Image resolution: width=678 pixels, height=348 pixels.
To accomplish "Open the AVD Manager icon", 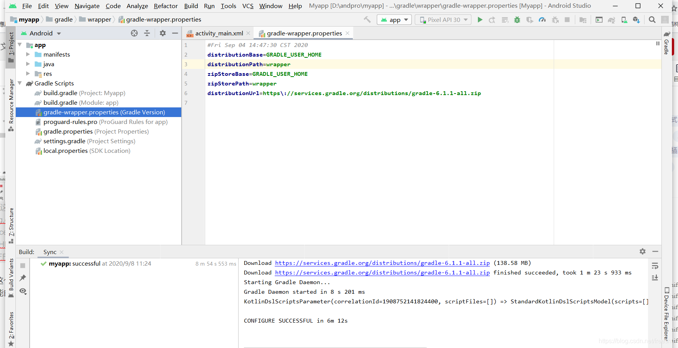I will point(624,20).
